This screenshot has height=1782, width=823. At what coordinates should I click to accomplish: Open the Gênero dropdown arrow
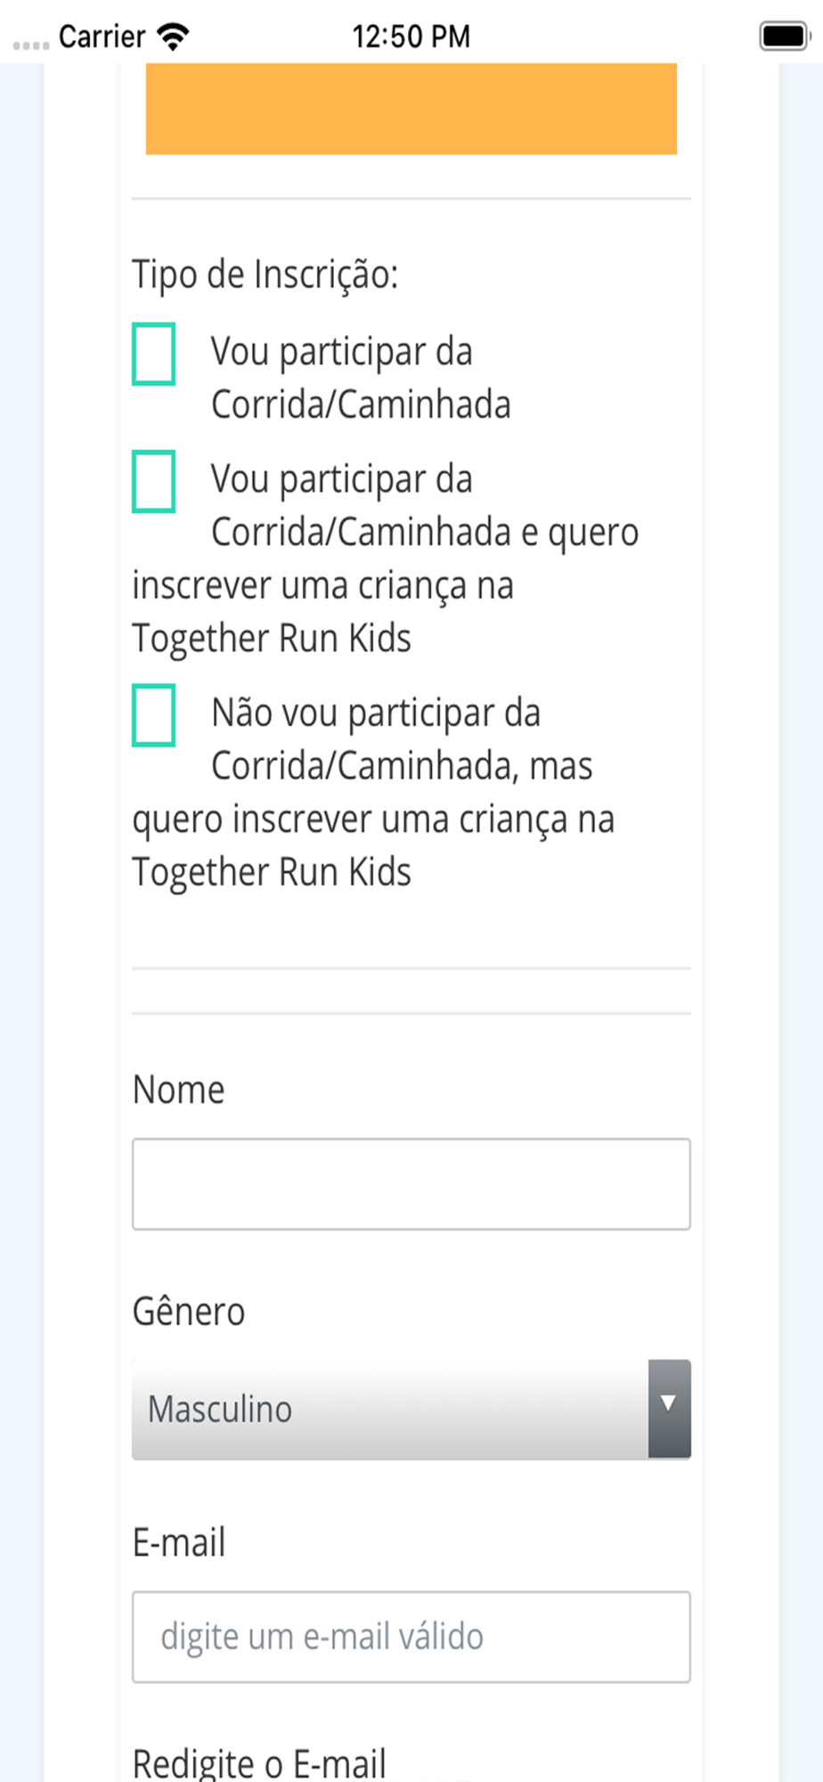[x=669, y=1409]
